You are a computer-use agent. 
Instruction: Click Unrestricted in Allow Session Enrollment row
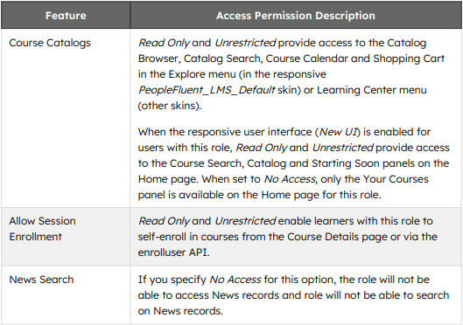coord(245,221)
